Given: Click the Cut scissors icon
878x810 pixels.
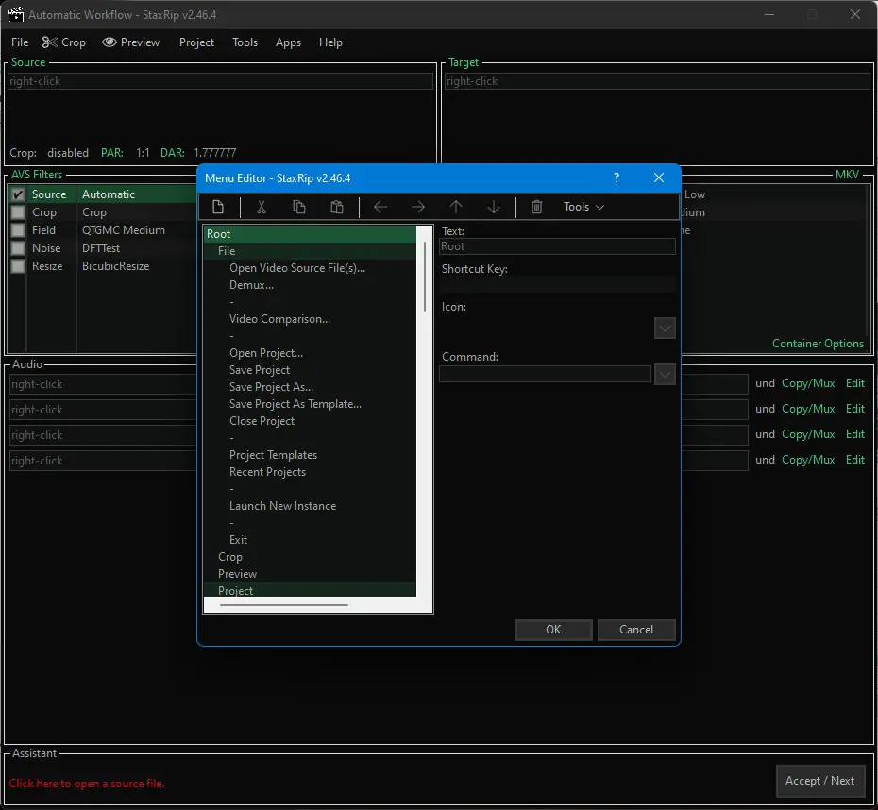Looking at the screenshot, I should (262, 207).
